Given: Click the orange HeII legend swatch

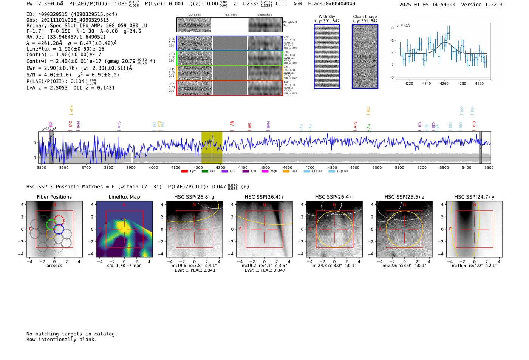Looking at the screenshot, I should [286, 172].
